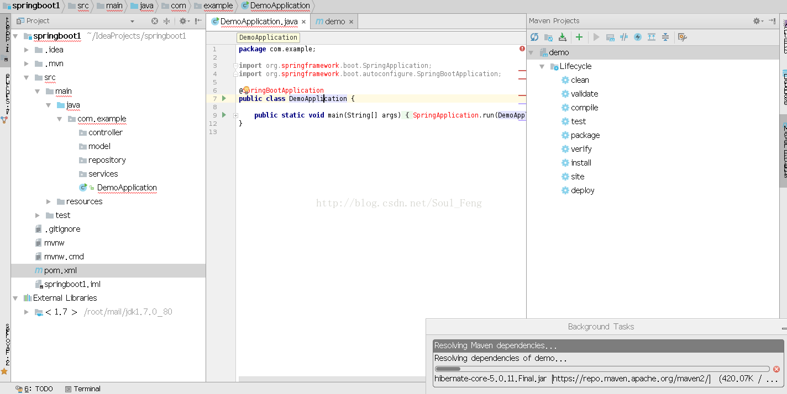787x394 pixels.
Task: Hide the Project tool window
Action: click(x=198, y=21)
